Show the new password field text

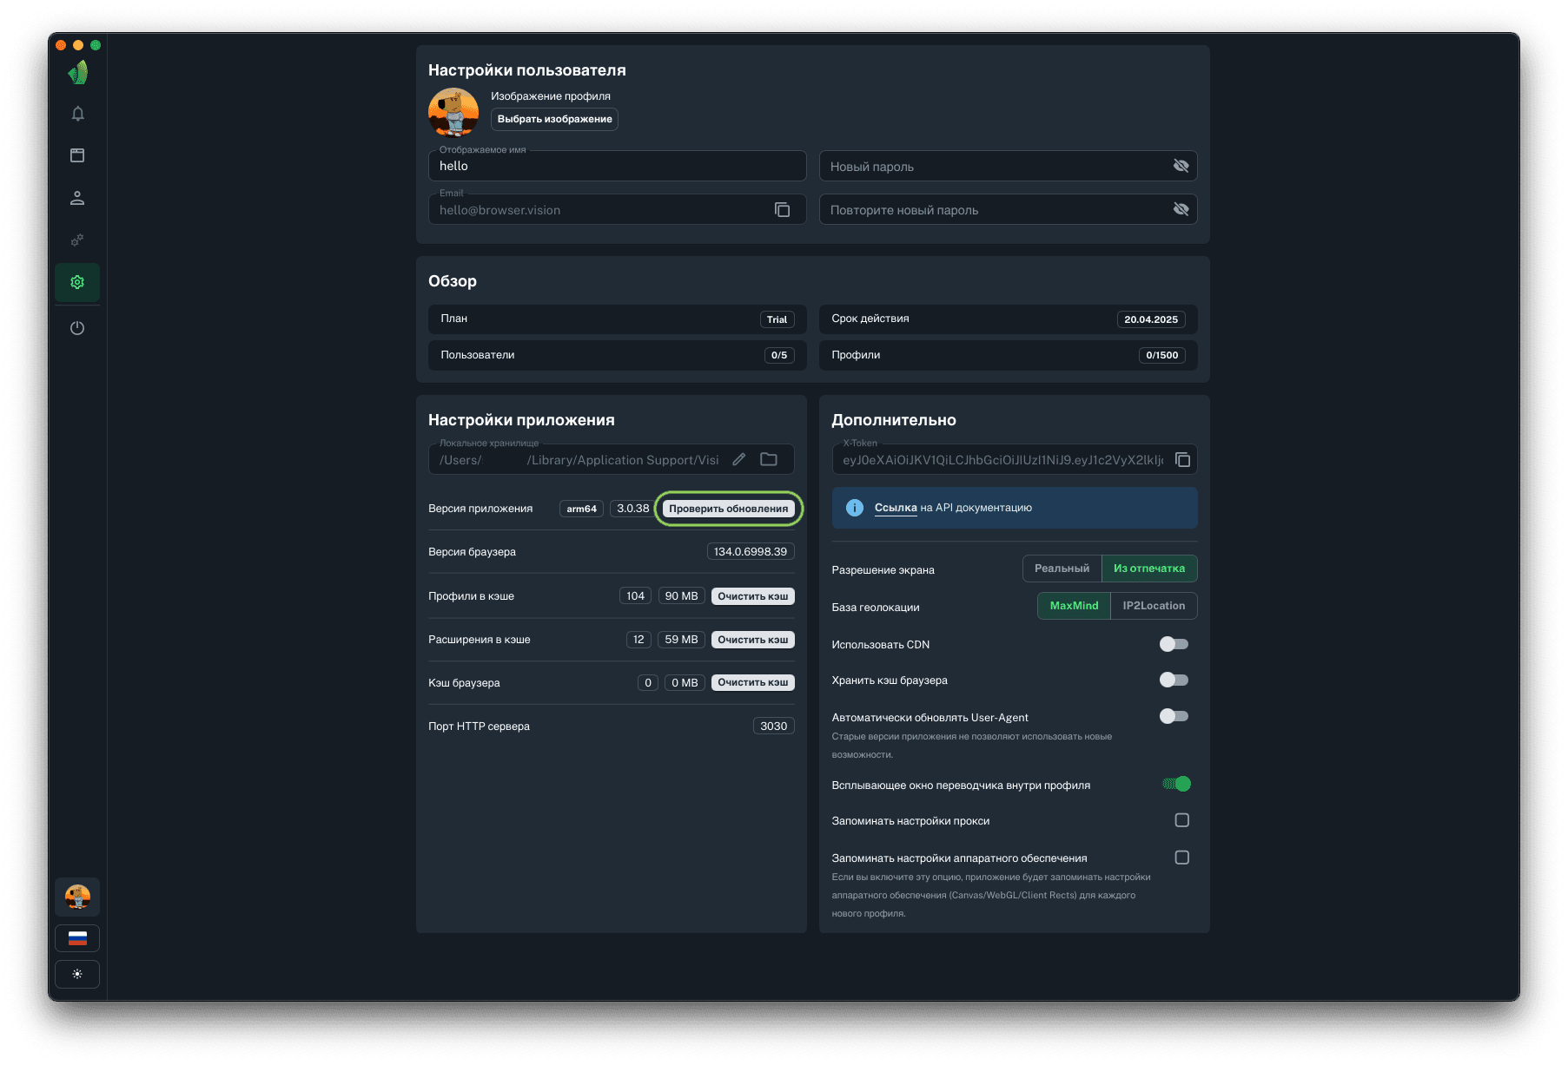click(1181, 166)
